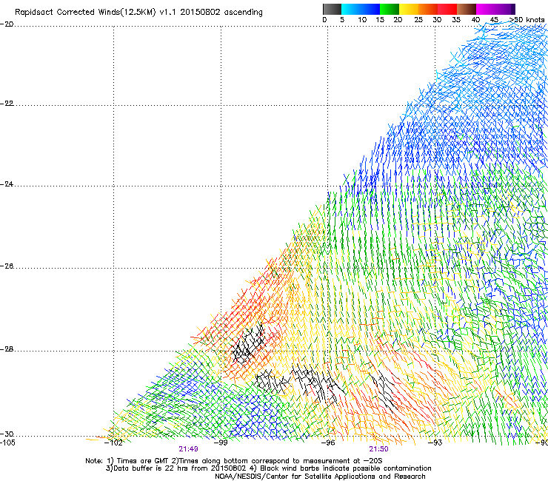The width and height of the screenshot is (548, 481).
Task: Click the 'Data buffer is 22 hrs' note line
Action: pos(268,468)
